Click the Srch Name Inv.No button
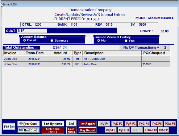Image resolution: width=179 pixels, height=136 pixels. (53, 130)
